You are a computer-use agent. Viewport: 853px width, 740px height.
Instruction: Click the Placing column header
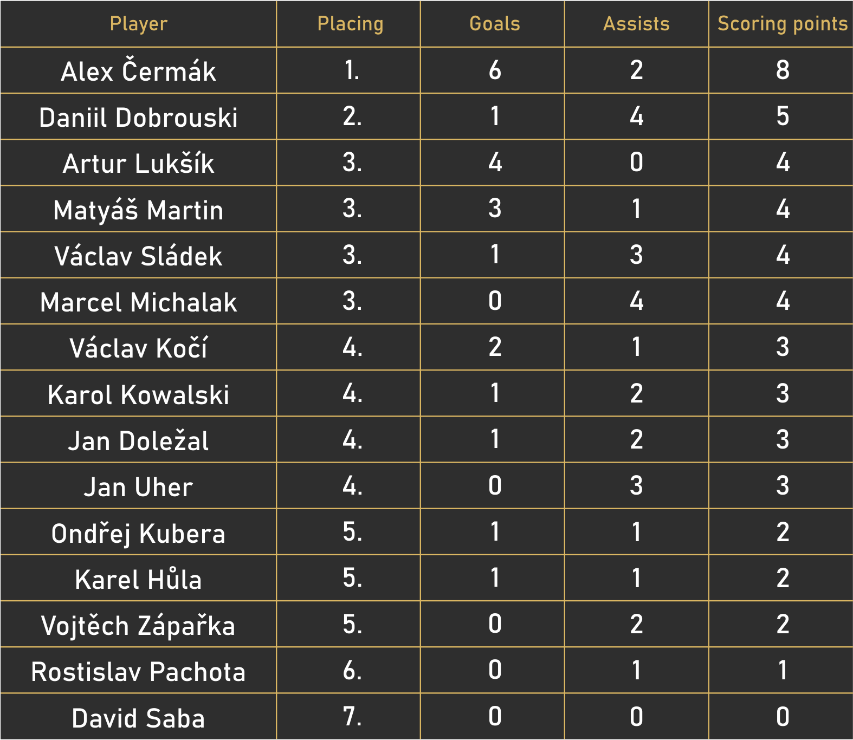point(350,24)
